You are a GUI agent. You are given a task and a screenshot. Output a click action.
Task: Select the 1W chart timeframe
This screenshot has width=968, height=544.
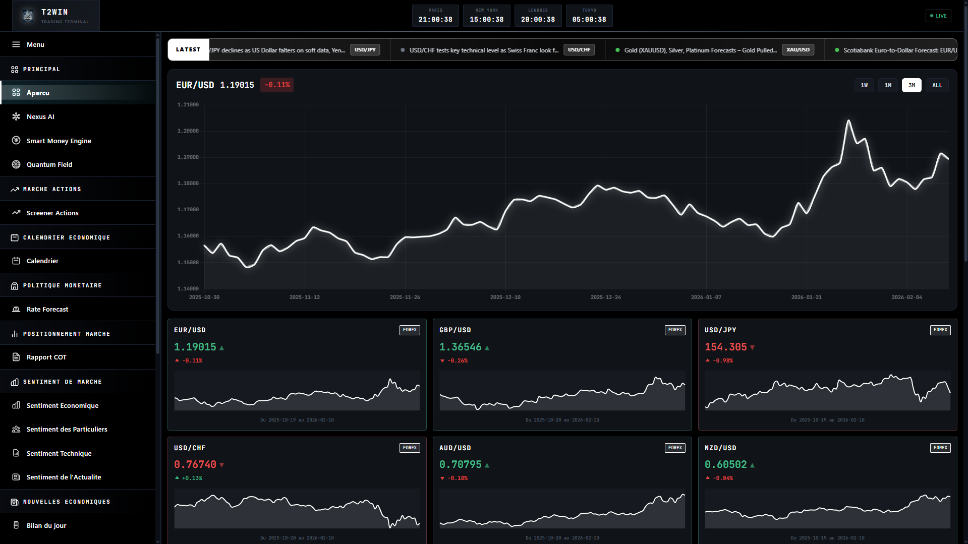864,85
